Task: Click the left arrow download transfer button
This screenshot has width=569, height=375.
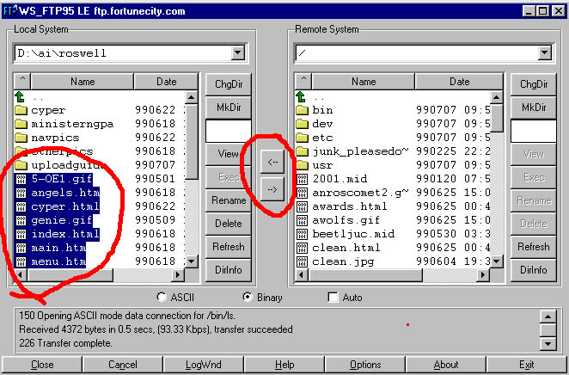Action: (x=272, y=159)
